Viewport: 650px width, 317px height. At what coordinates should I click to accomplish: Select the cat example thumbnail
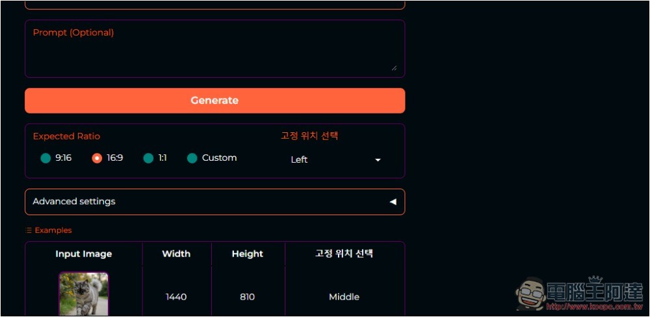pyautogui.click(x=84, y=294)
